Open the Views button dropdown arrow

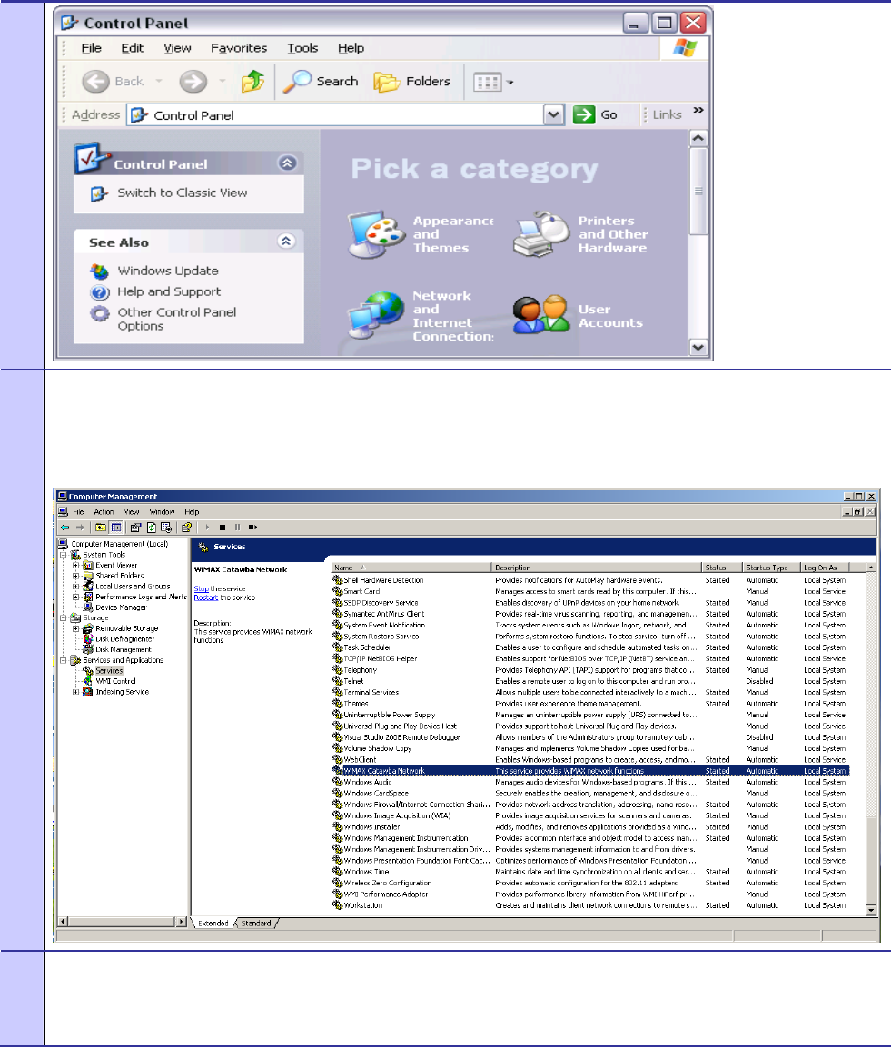point(510,82)
